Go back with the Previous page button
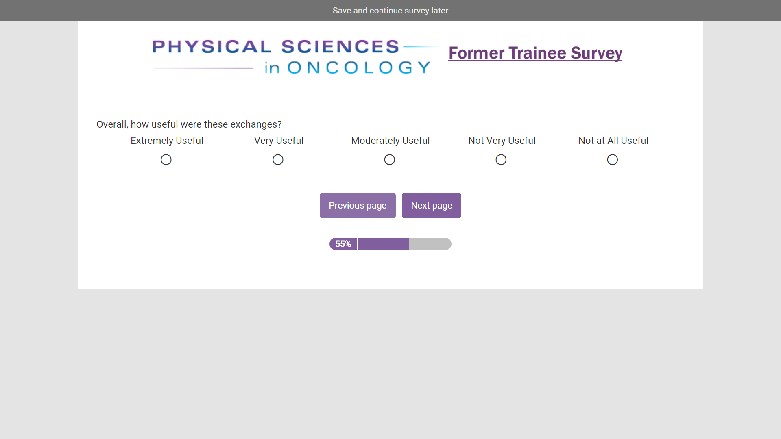 tap(358, 206)
